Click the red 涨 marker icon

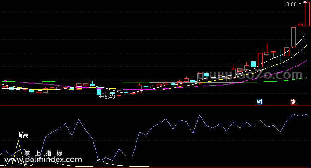point(293,102)
